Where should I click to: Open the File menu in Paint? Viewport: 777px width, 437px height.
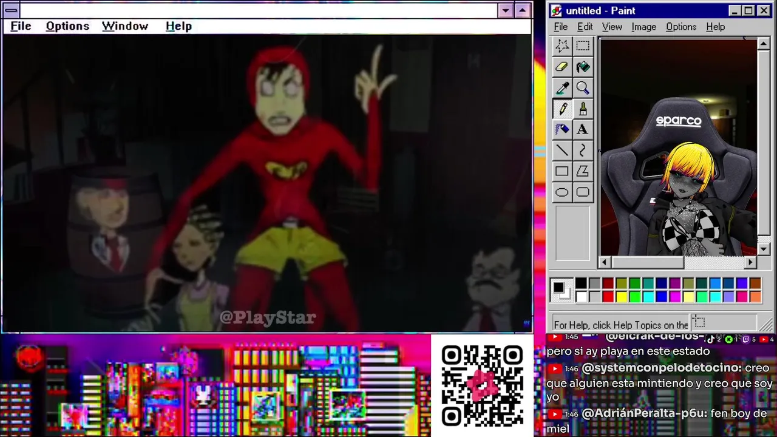(561, 27)
